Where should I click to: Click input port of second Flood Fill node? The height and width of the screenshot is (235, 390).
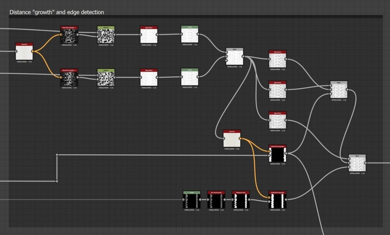point(224,139)
